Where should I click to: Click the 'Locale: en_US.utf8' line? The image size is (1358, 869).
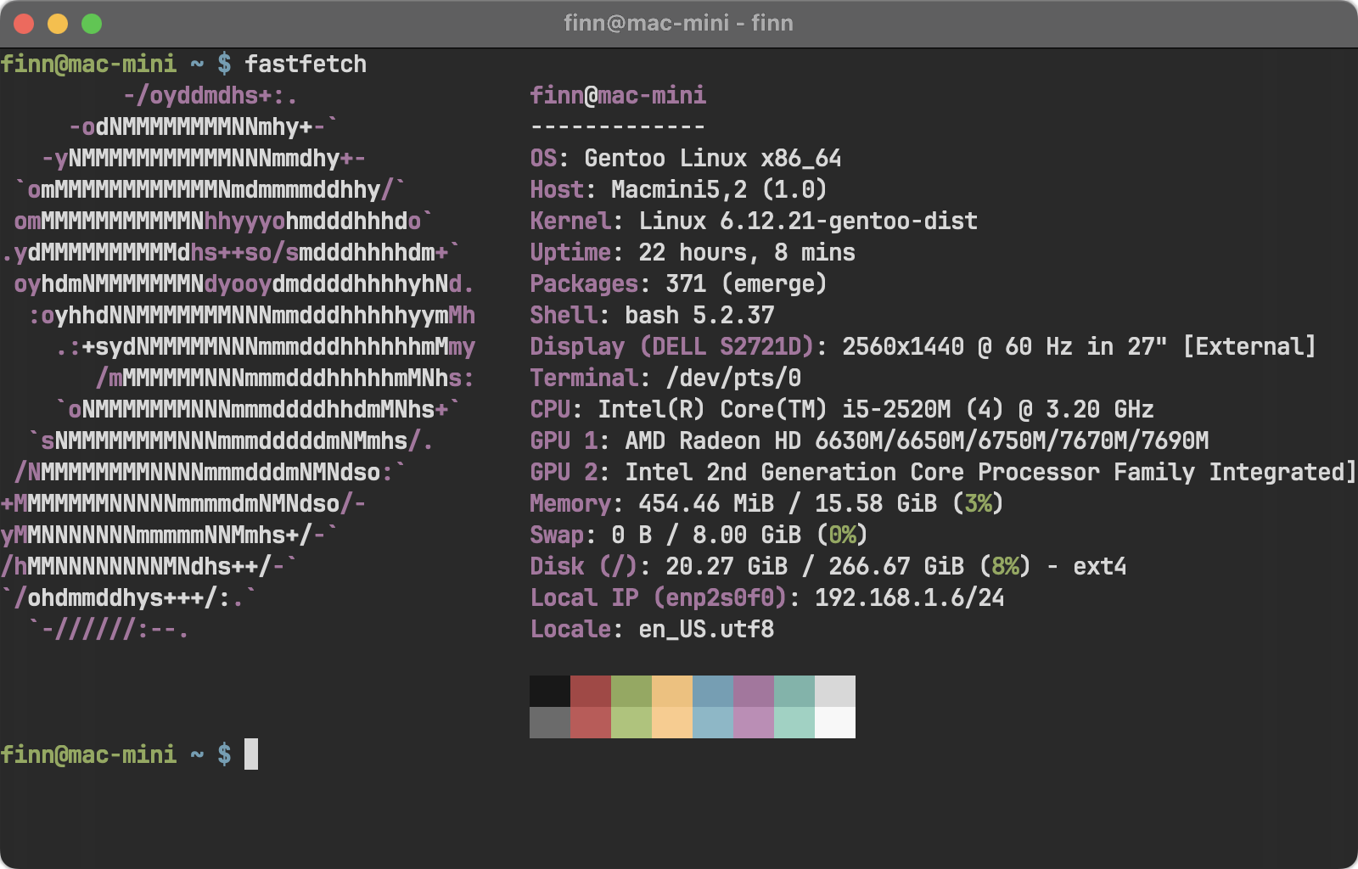click(652, 629)
